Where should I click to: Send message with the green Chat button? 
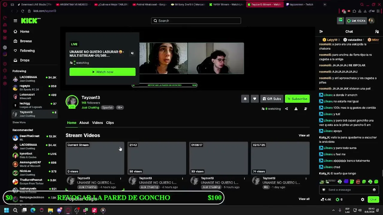pos(373,199)
